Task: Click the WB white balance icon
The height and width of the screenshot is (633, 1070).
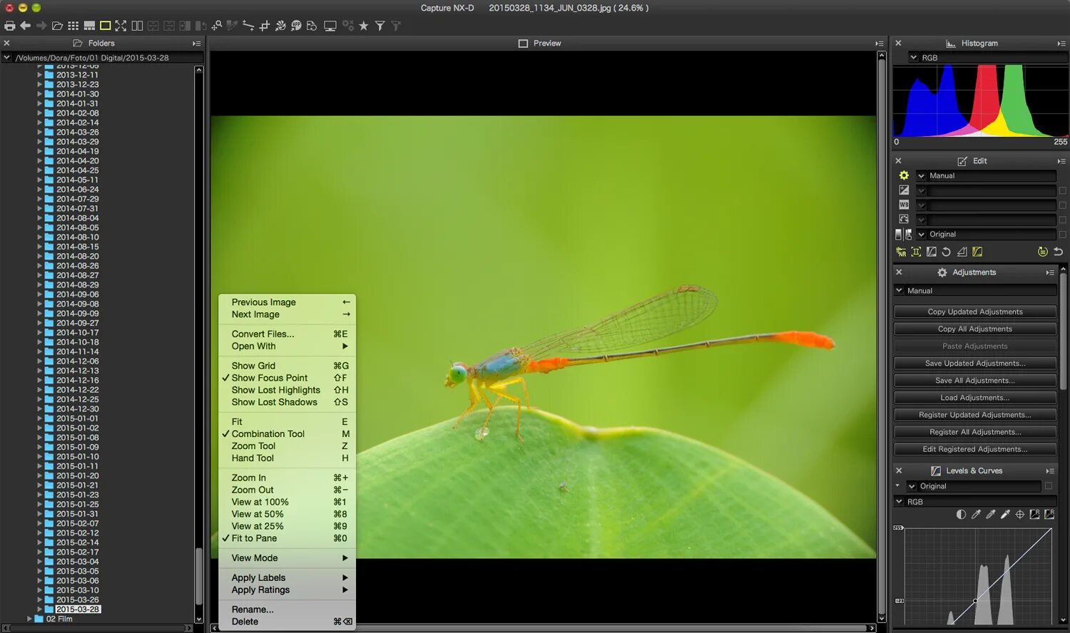Action: [x=904, y=205]
